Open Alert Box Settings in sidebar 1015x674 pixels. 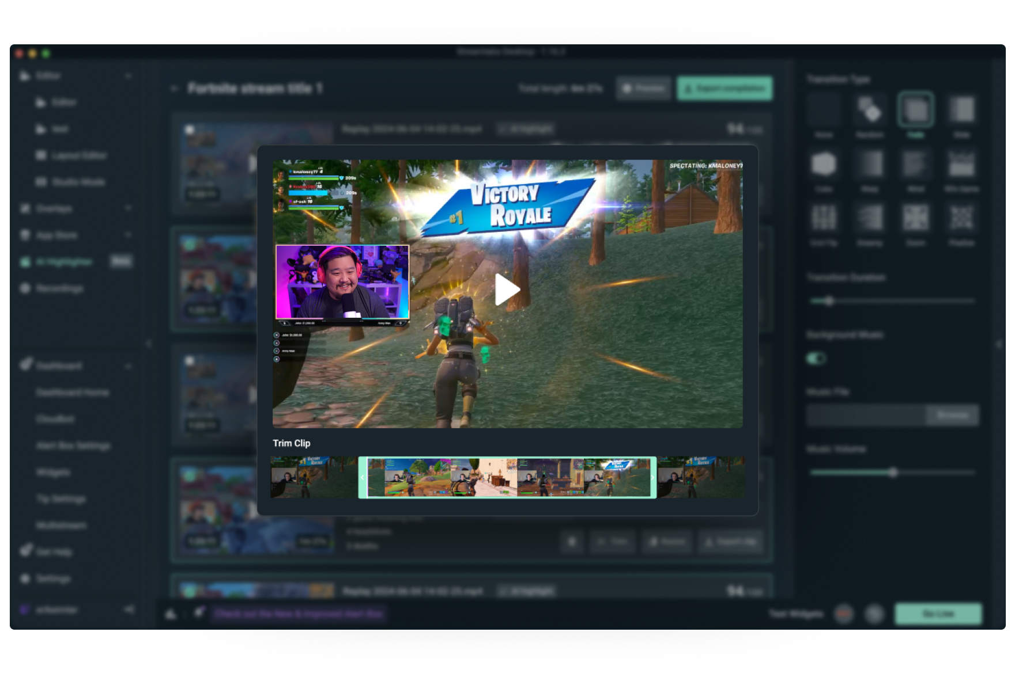[x=73, y=445]
